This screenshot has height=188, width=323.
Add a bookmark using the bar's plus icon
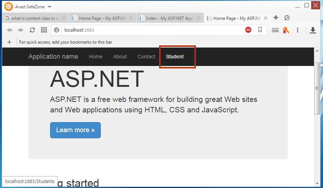tap(9, 42)
